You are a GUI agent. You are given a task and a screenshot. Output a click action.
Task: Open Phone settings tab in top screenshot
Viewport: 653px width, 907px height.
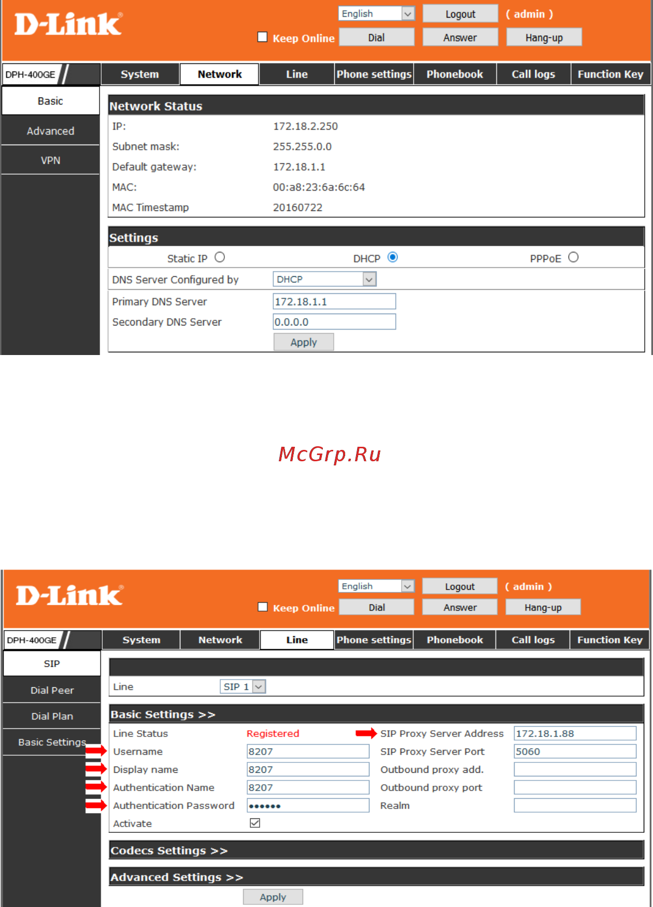point(374,74)
